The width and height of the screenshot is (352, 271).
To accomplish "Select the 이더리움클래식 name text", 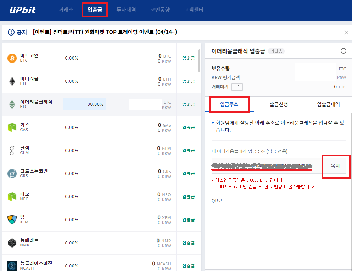I will click(36, 102).
